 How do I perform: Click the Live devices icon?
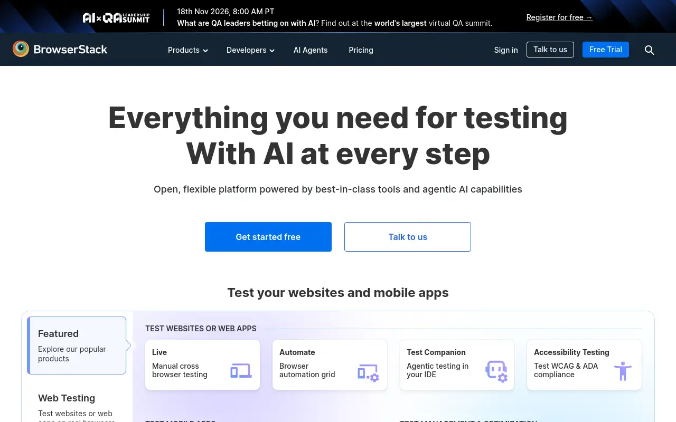241,371
